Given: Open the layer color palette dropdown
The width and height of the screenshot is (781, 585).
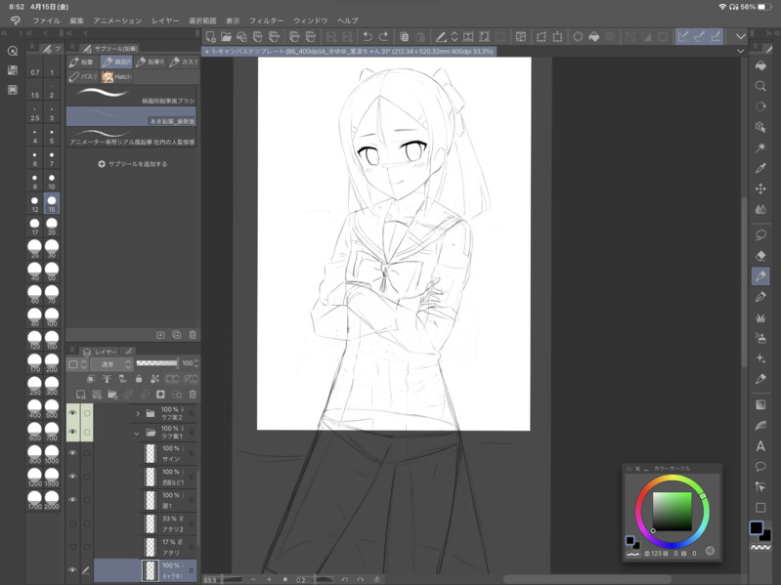Looking at the screenshot, I should pos(76,364).
